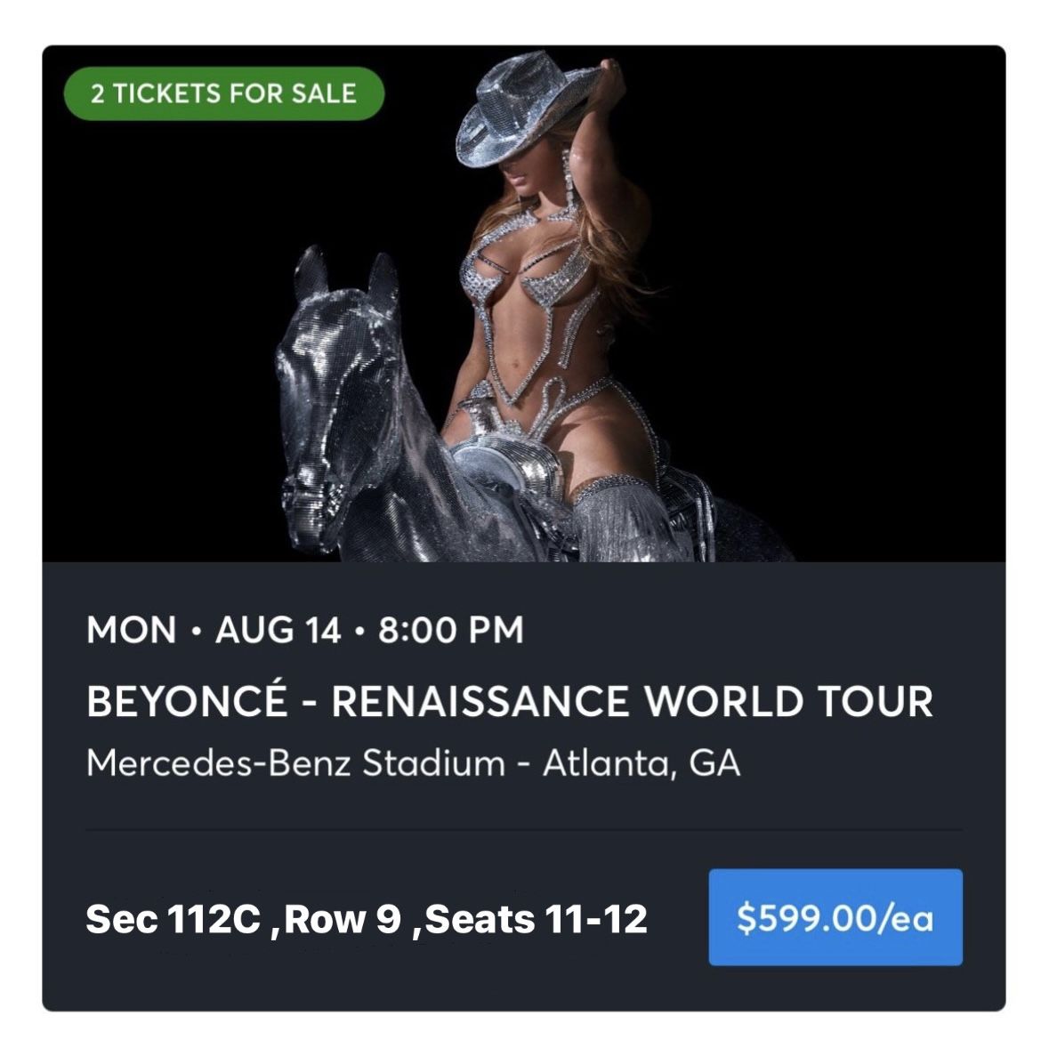Image resolution: width=1049 pixels, height=1056 pixels.
Task: Select the MON • AUG 14 • 8:00 PM date
Action: [304, 628]
